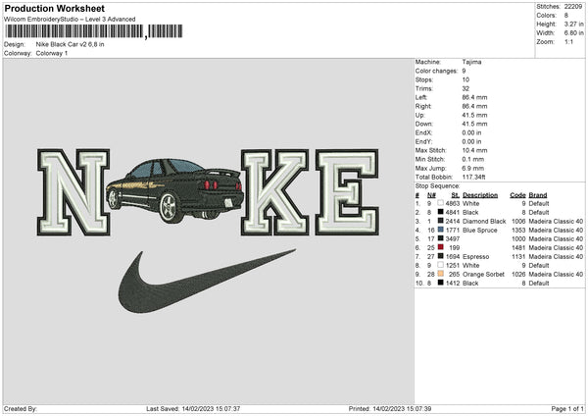Click the Machine value 'Tajima'

pos(471,62)
